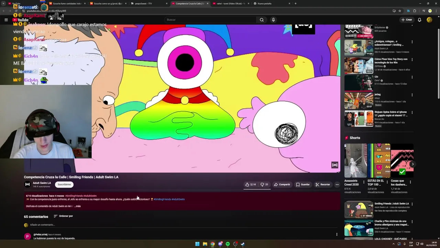Open 'jetlag' video thumbnail
440x248 pixels.
(x=359, y=100)
